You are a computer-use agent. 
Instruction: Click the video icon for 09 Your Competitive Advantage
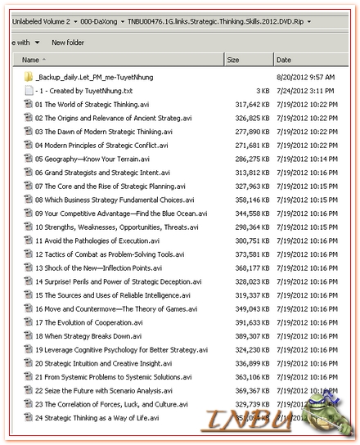click(x=29, y=213)
